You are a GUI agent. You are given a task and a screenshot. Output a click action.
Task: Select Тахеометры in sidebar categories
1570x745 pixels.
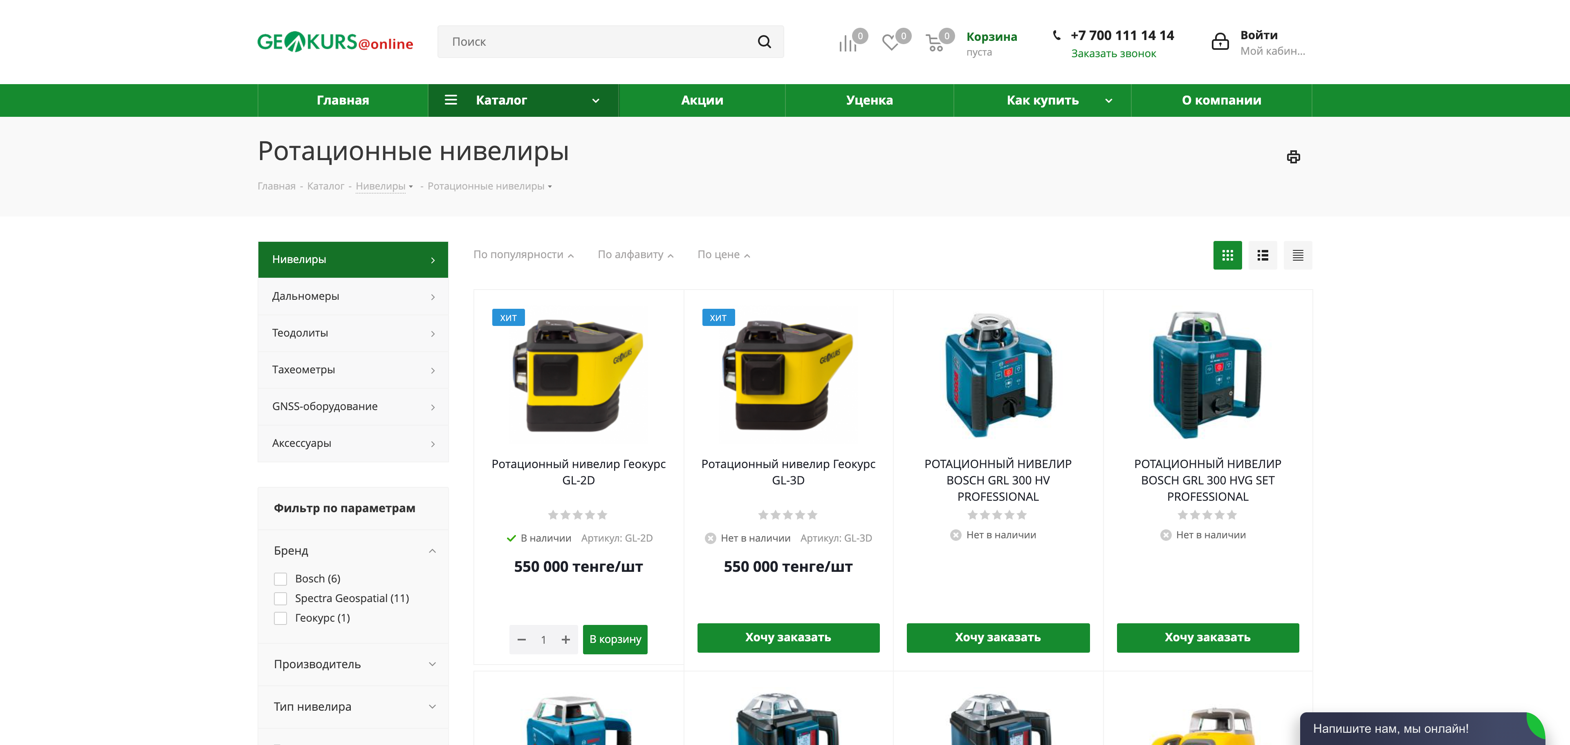click(353, 370)
